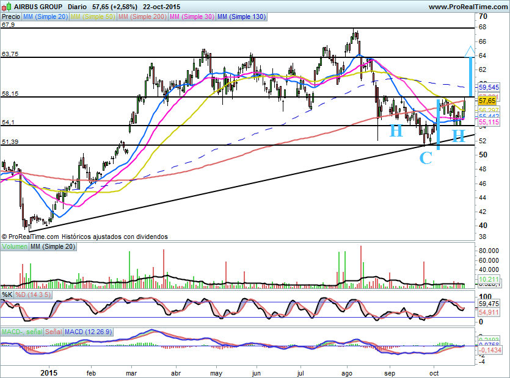Click the magenta 55,115 price tag

click(489, 123)
